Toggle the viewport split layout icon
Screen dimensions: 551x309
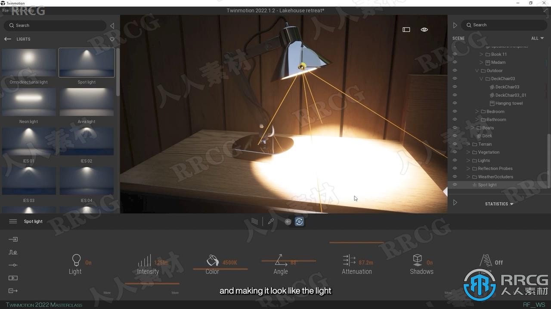tap(406, 30)
